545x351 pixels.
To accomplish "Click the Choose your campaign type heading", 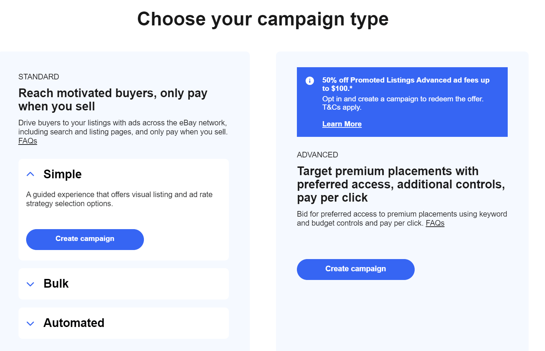I will point(263,19).
